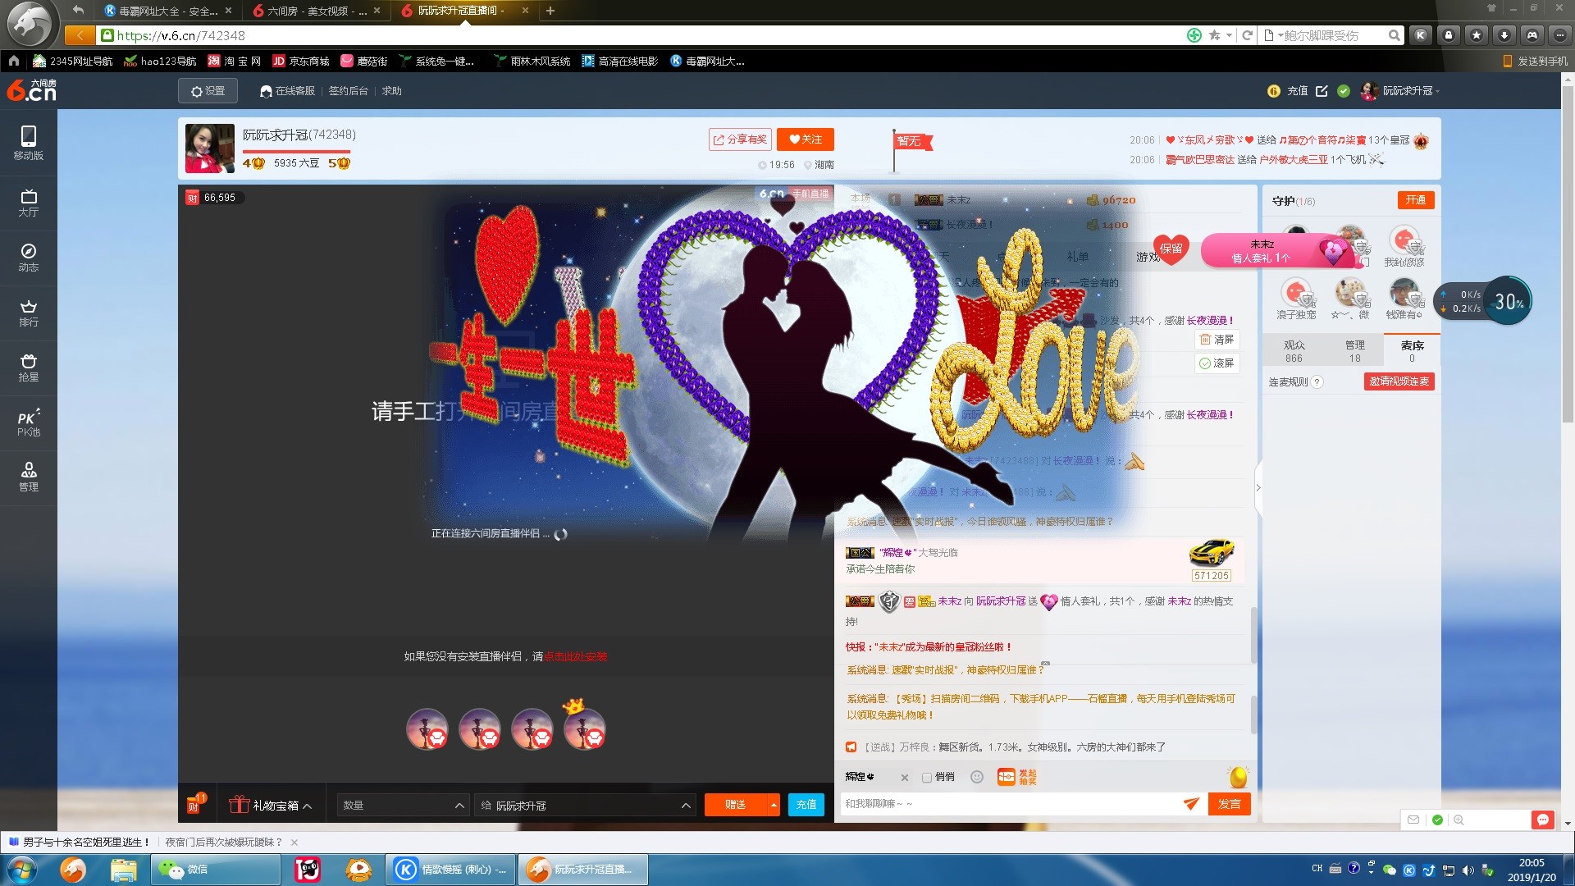Open 抢星 in the sidebar
The width and height of the screenshot is (1575, 886).
point(29,368)
